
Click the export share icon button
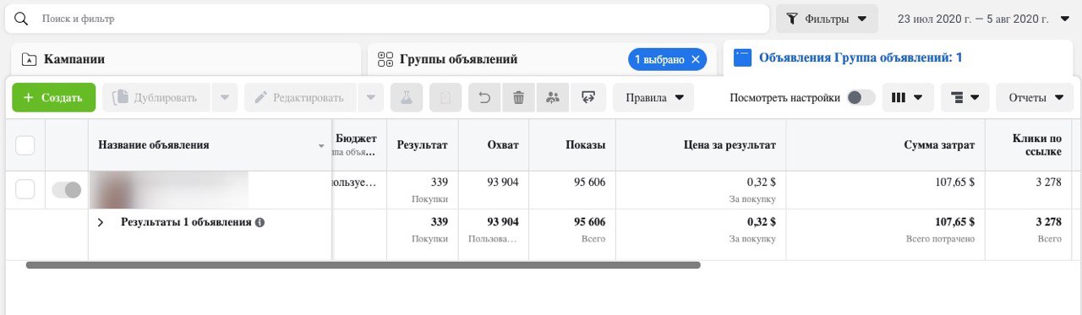click(x=587, y=98)
